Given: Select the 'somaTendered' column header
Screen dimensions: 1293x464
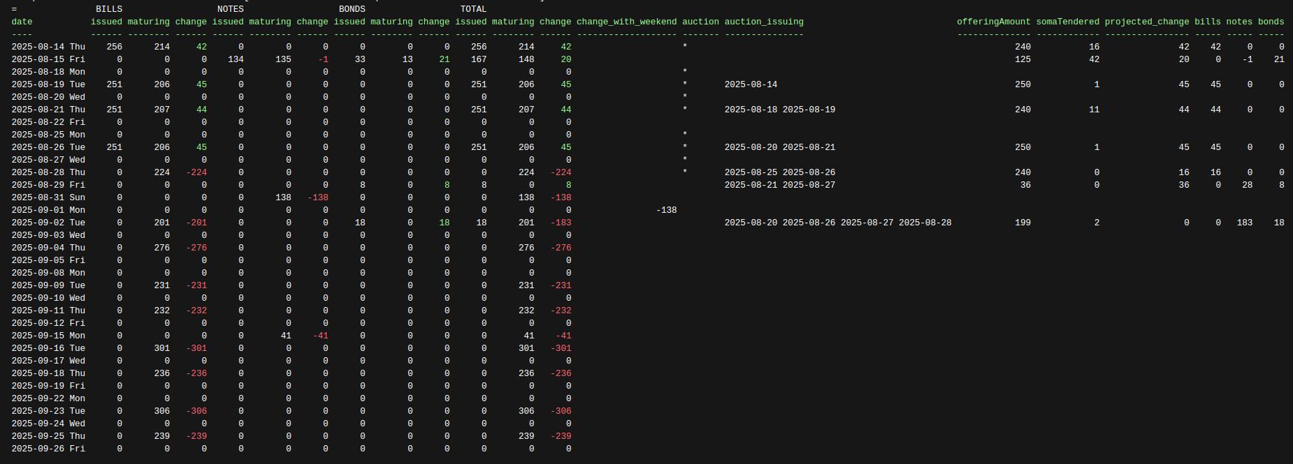Looking at the screenshot, I should tap(1067, 22).
